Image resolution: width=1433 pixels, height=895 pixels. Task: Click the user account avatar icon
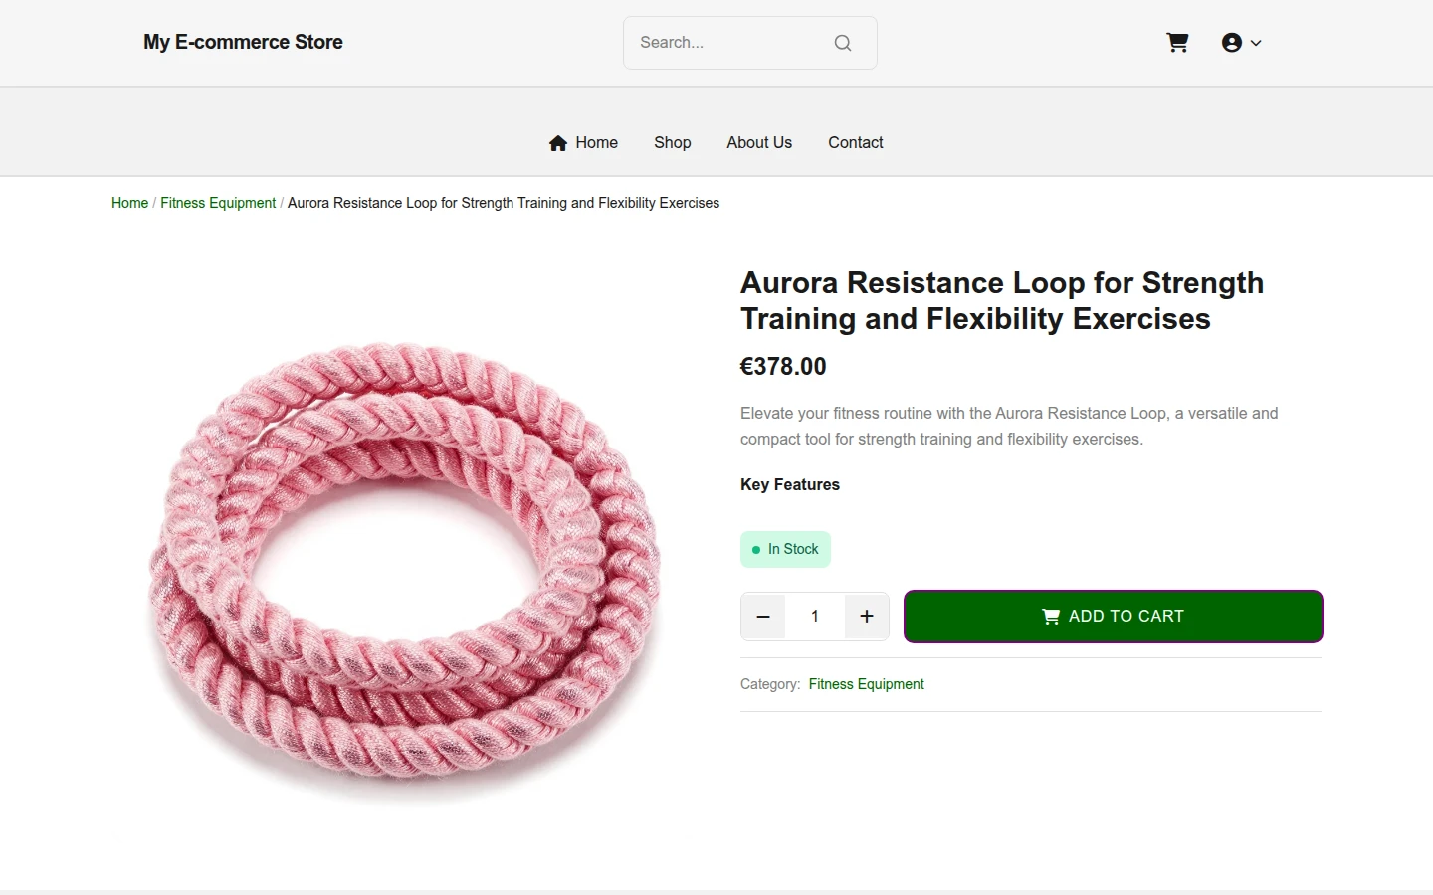(x=1232, y=43)
